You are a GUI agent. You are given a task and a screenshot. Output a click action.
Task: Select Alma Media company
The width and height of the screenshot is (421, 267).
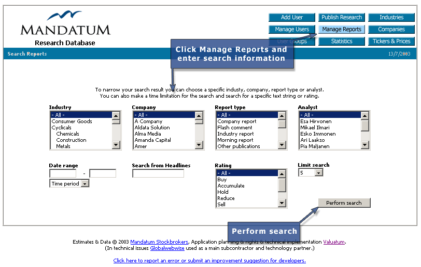pyautogui.click(x=164, y=133)
